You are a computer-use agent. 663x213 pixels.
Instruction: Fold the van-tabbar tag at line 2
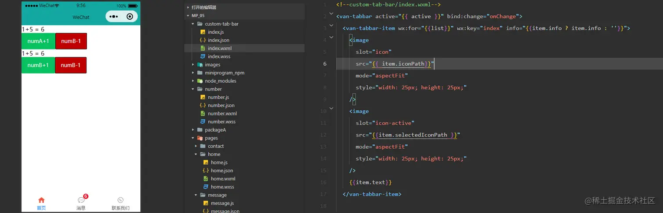(x=331, y=14)
